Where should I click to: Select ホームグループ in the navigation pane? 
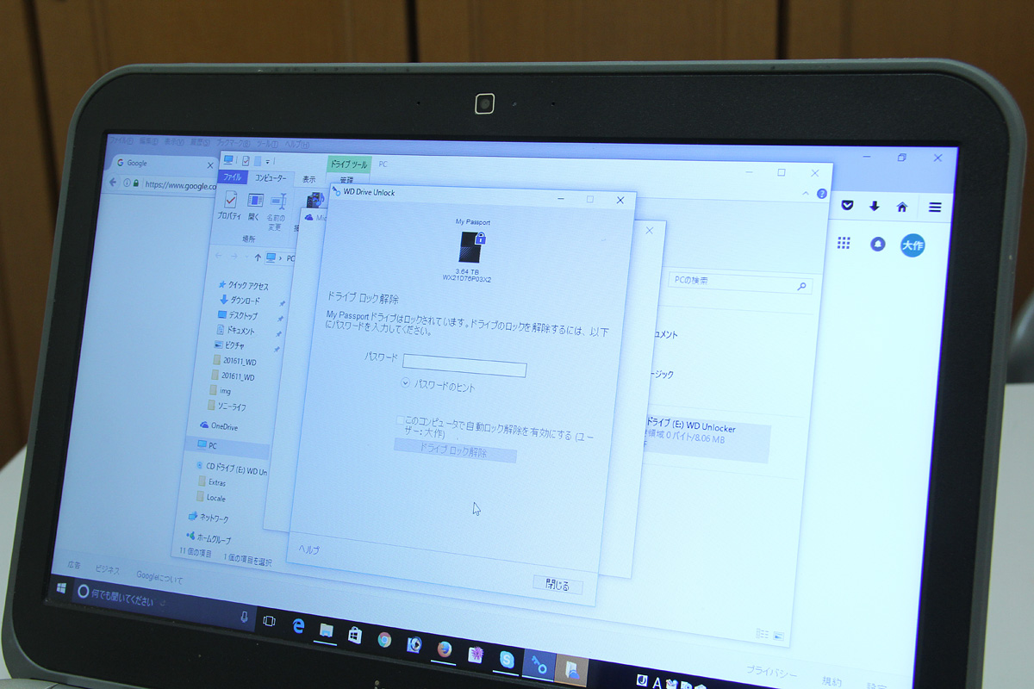click(208, 538)
